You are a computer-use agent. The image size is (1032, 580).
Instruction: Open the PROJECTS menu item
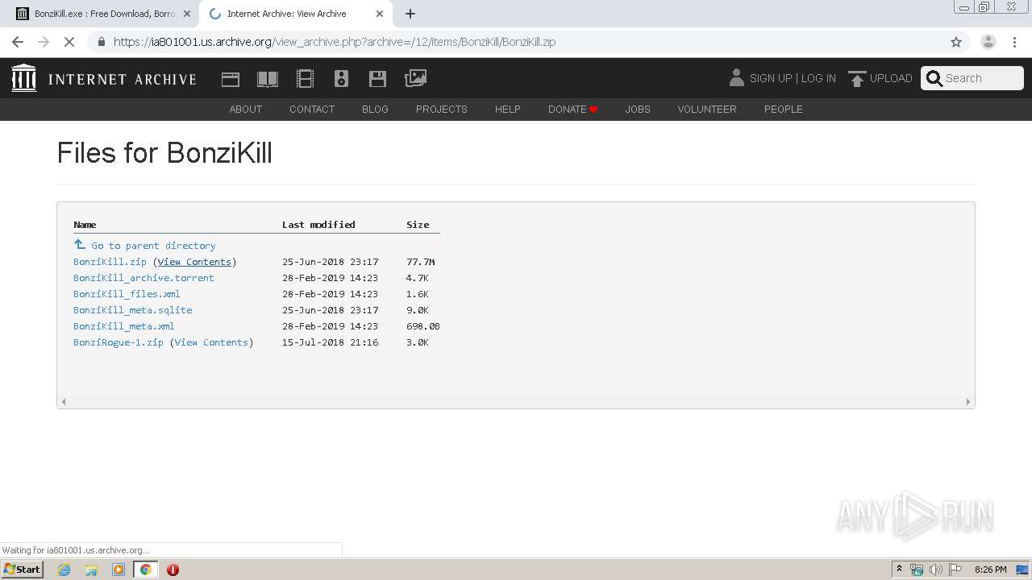pos(442,110)
